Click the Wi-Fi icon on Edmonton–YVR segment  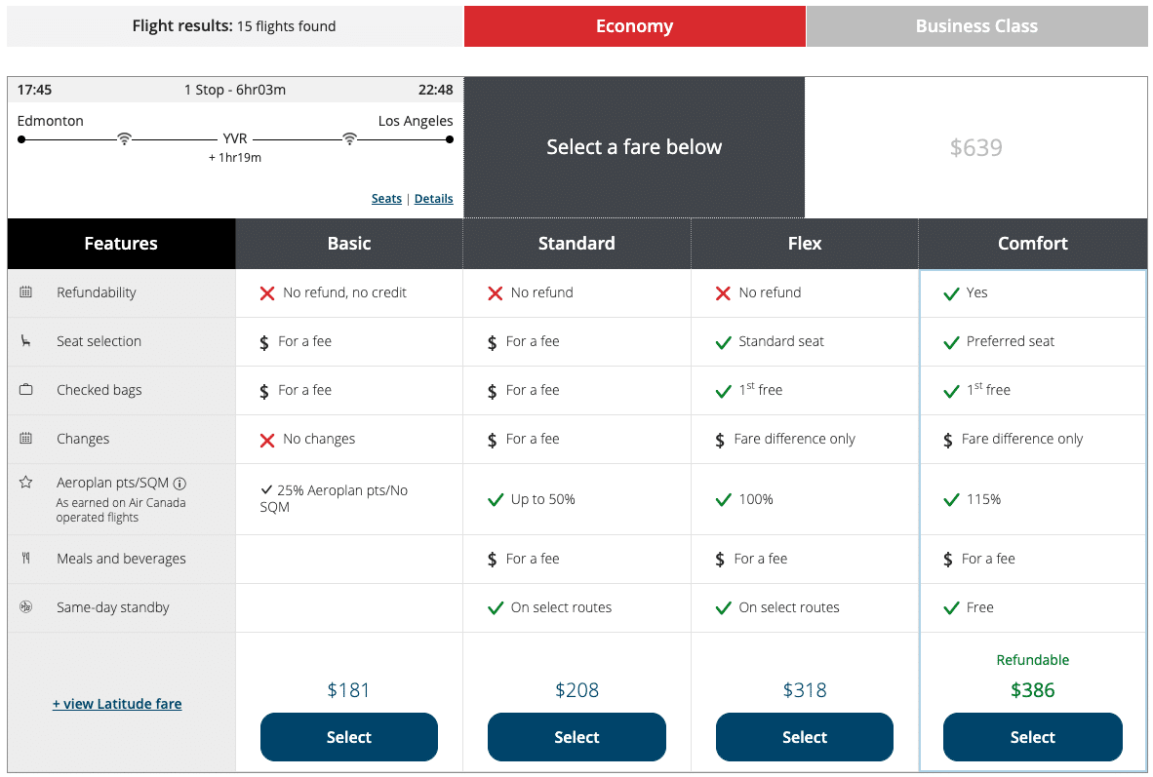click(x=124, y=139)
